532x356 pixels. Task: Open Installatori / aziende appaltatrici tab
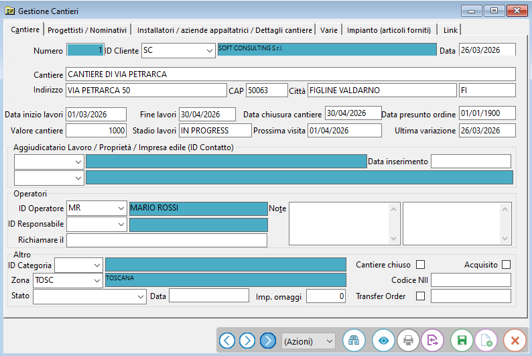(x=224, y=30)
